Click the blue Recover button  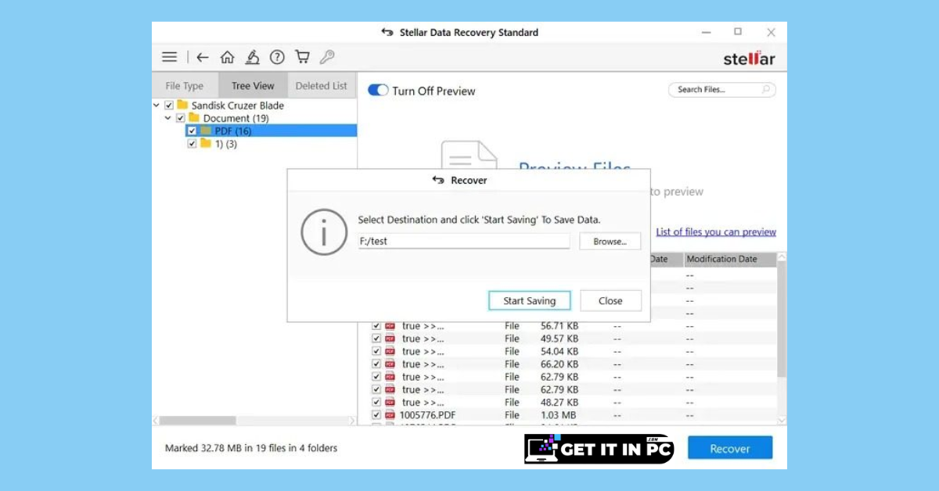pos(730,449)
